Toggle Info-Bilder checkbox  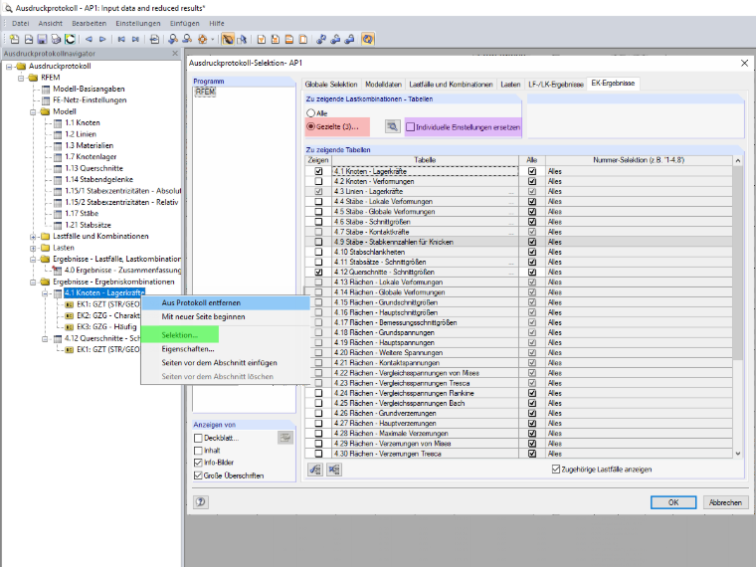click(x=198, y=463)
